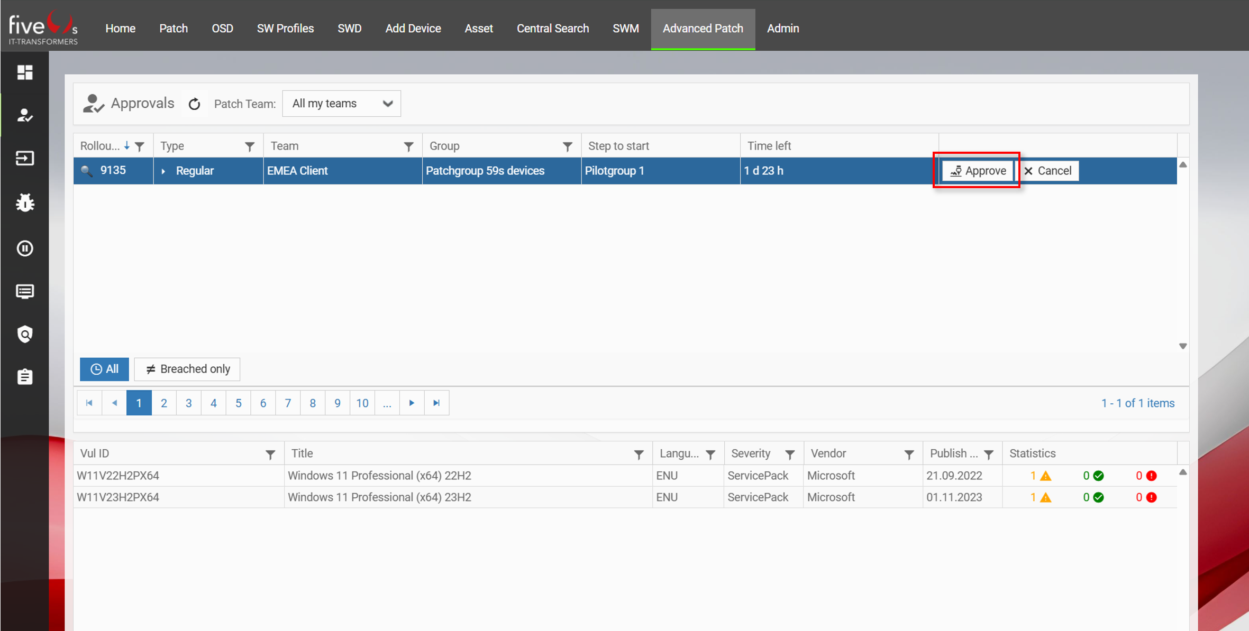Go to page 5 in pager
The height and width of the screenshot is (631, 1249).
pos(238,403)
